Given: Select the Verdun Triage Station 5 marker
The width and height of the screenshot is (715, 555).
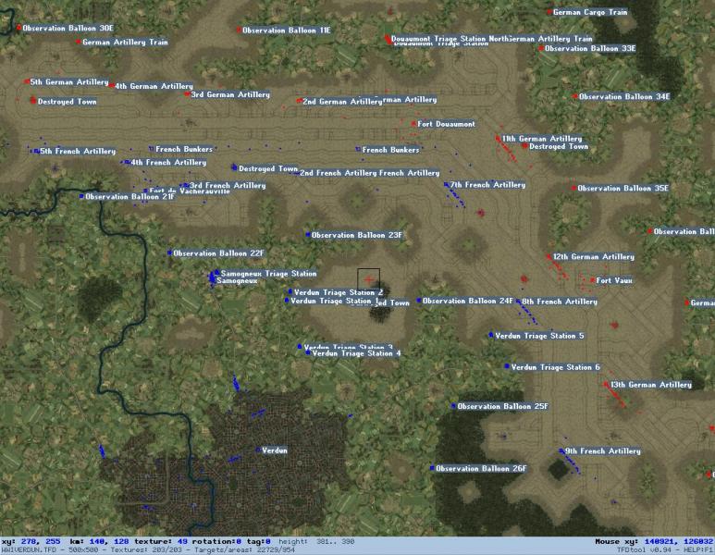Looking at the screenshot, I should tap(491, 335).
